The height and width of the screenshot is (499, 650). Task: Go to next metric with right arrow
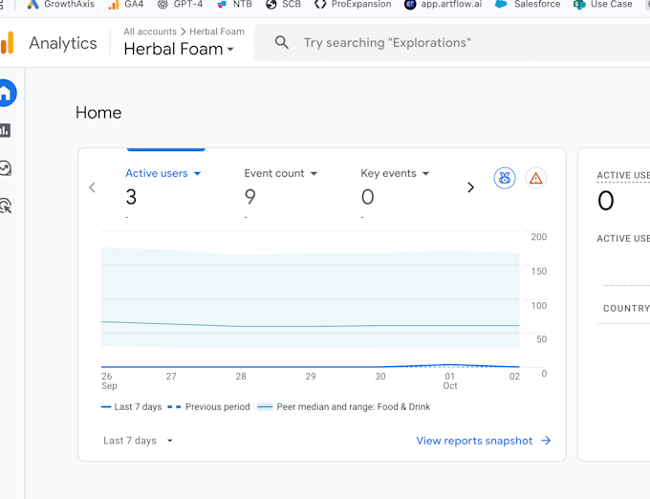tap(470, 187)
